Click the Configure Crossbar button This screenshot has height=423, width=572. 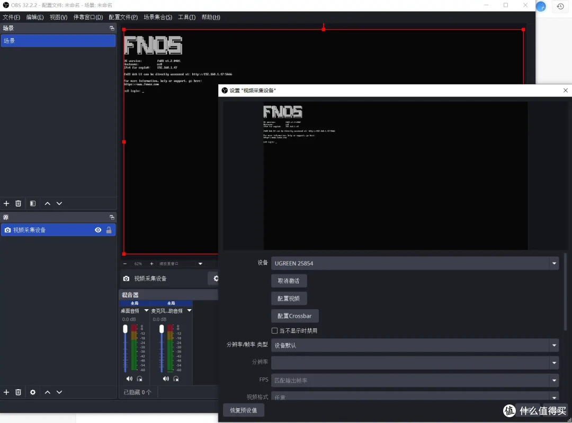pos(295,316)
